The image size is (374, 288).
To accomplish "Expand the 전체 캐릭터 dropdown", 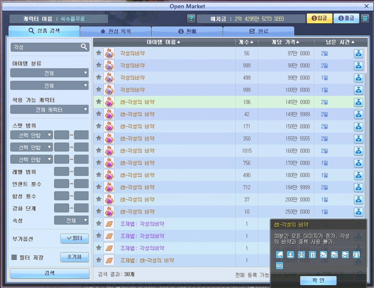I will (x=49, y=110).
